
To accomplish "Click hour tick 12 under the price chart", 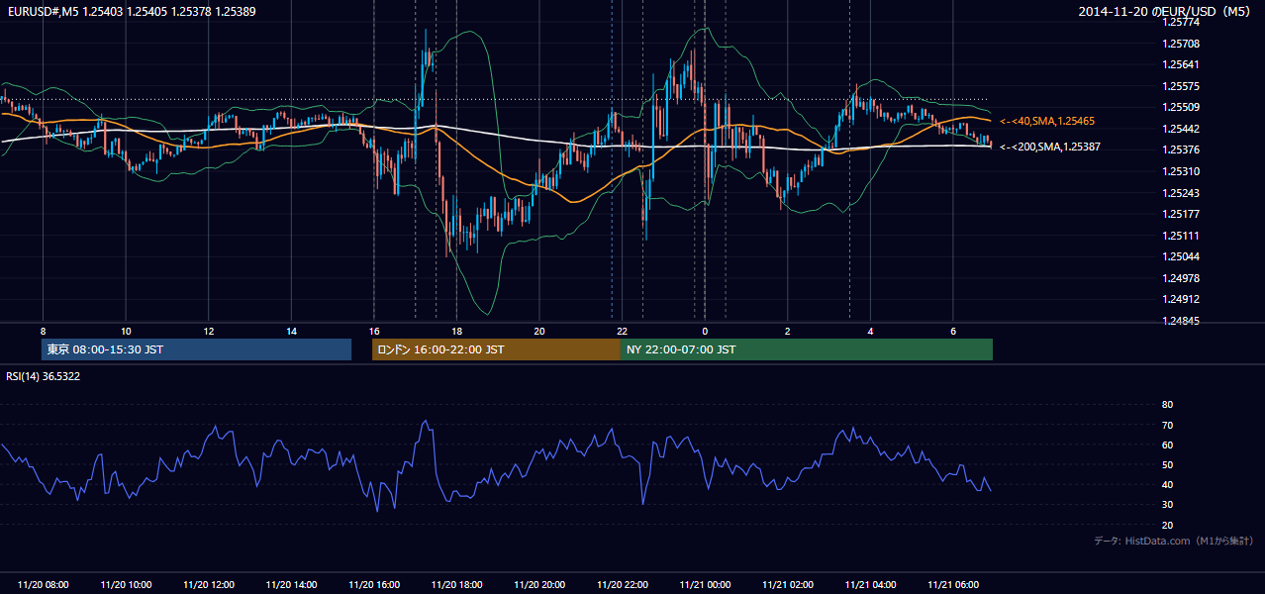I will 208,331.
